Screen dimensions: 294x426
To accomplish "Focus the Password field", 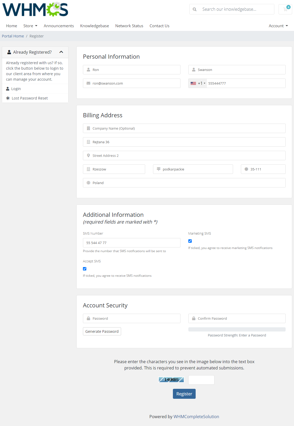I will click(132, 318).
